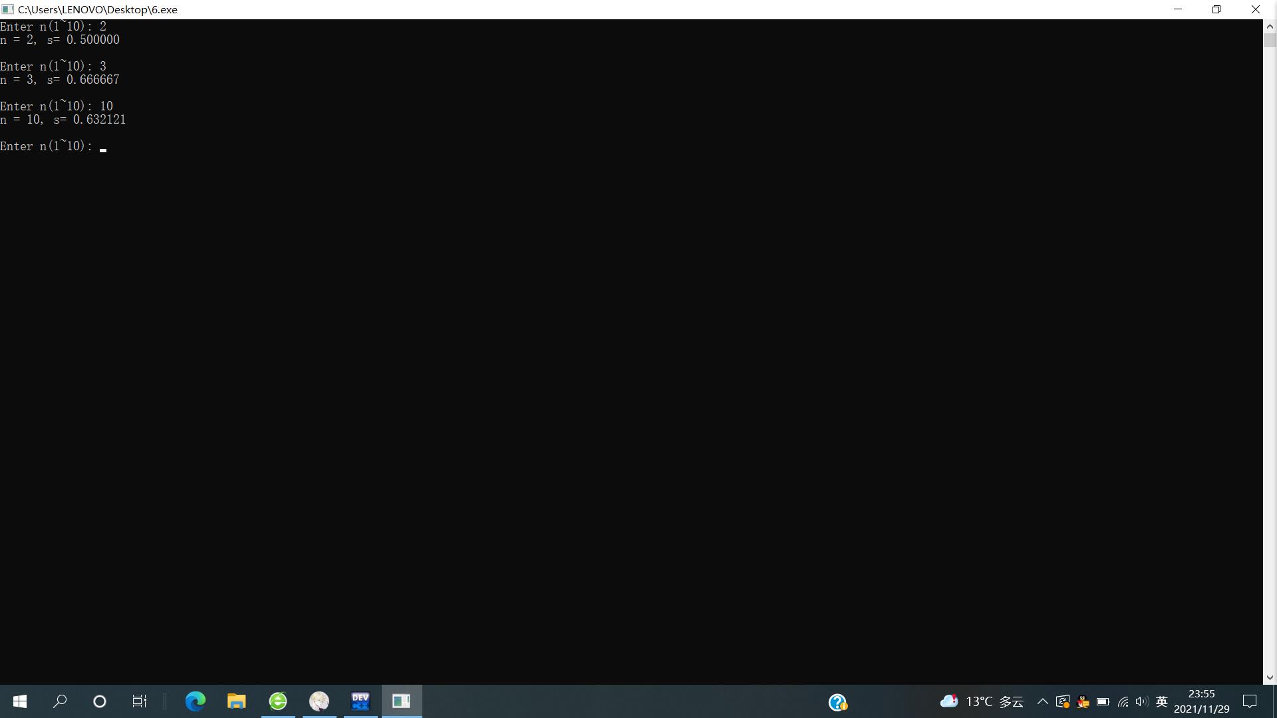The image size is (1277, 718).
Task: Expand hidden system tray icons chevron
Action: (1043, 702)
